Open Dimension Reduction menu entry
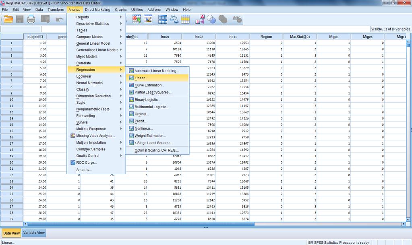Screen dimensions: 412x245 click(x=96, y=96)
